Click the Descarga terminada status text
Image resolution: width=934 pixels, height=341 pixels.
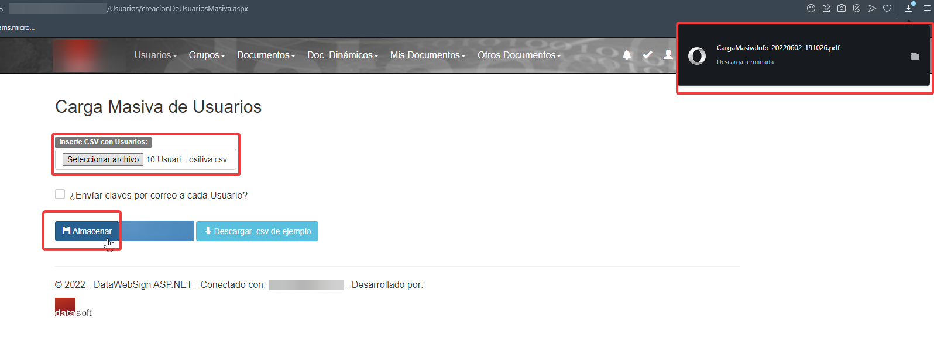point(745,62)
